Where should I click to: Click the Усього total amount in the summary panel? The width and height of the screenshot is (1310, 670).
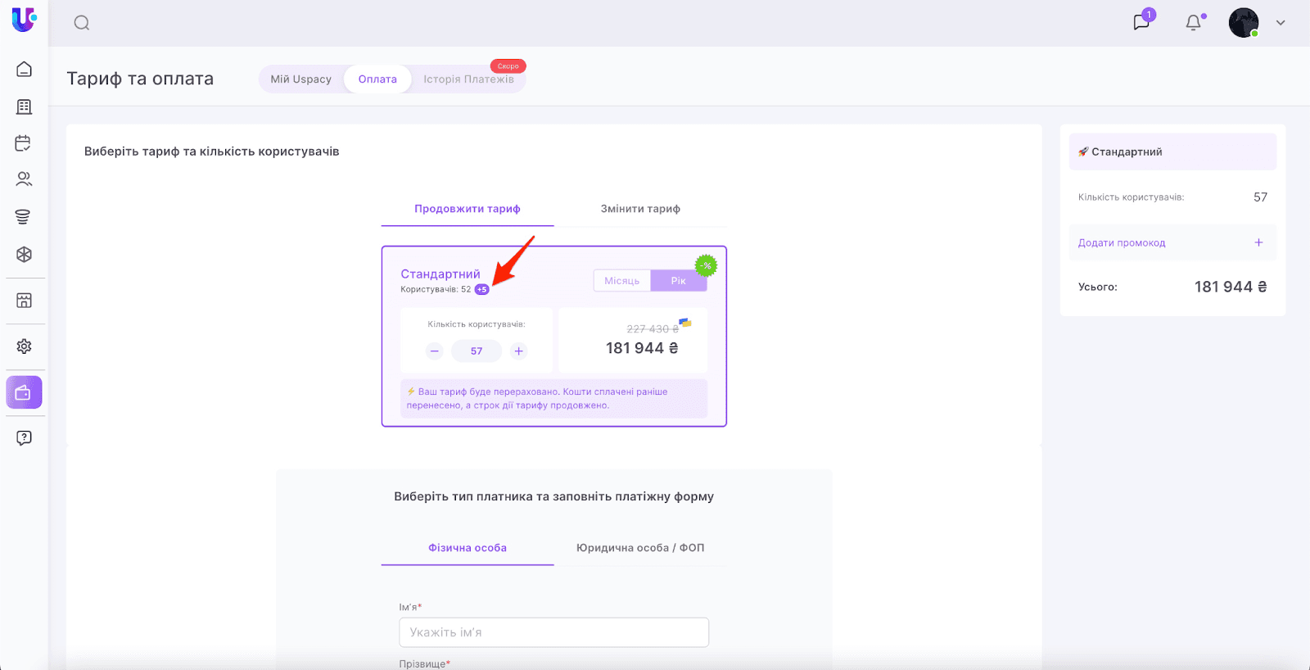click(x=1231, y=287)
